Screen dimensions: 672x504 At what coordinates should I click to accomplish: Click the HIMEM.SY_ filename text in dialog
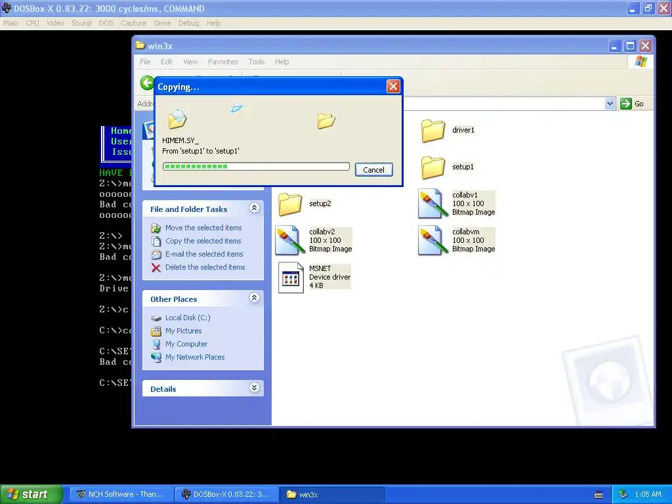coord(180,140)
